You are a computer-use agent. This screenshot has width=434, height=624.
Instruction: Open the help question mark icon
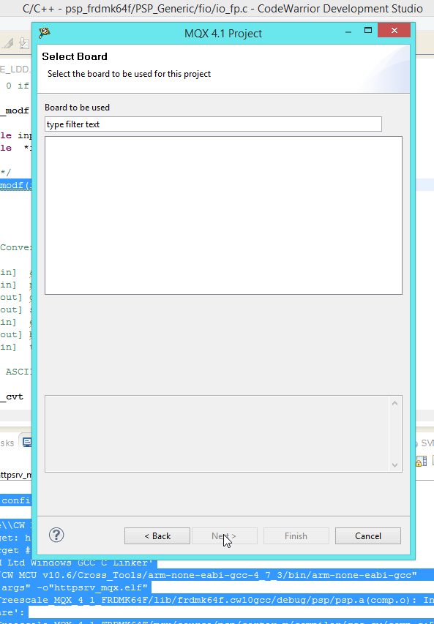pyautogui.click(x=56, y=535)
